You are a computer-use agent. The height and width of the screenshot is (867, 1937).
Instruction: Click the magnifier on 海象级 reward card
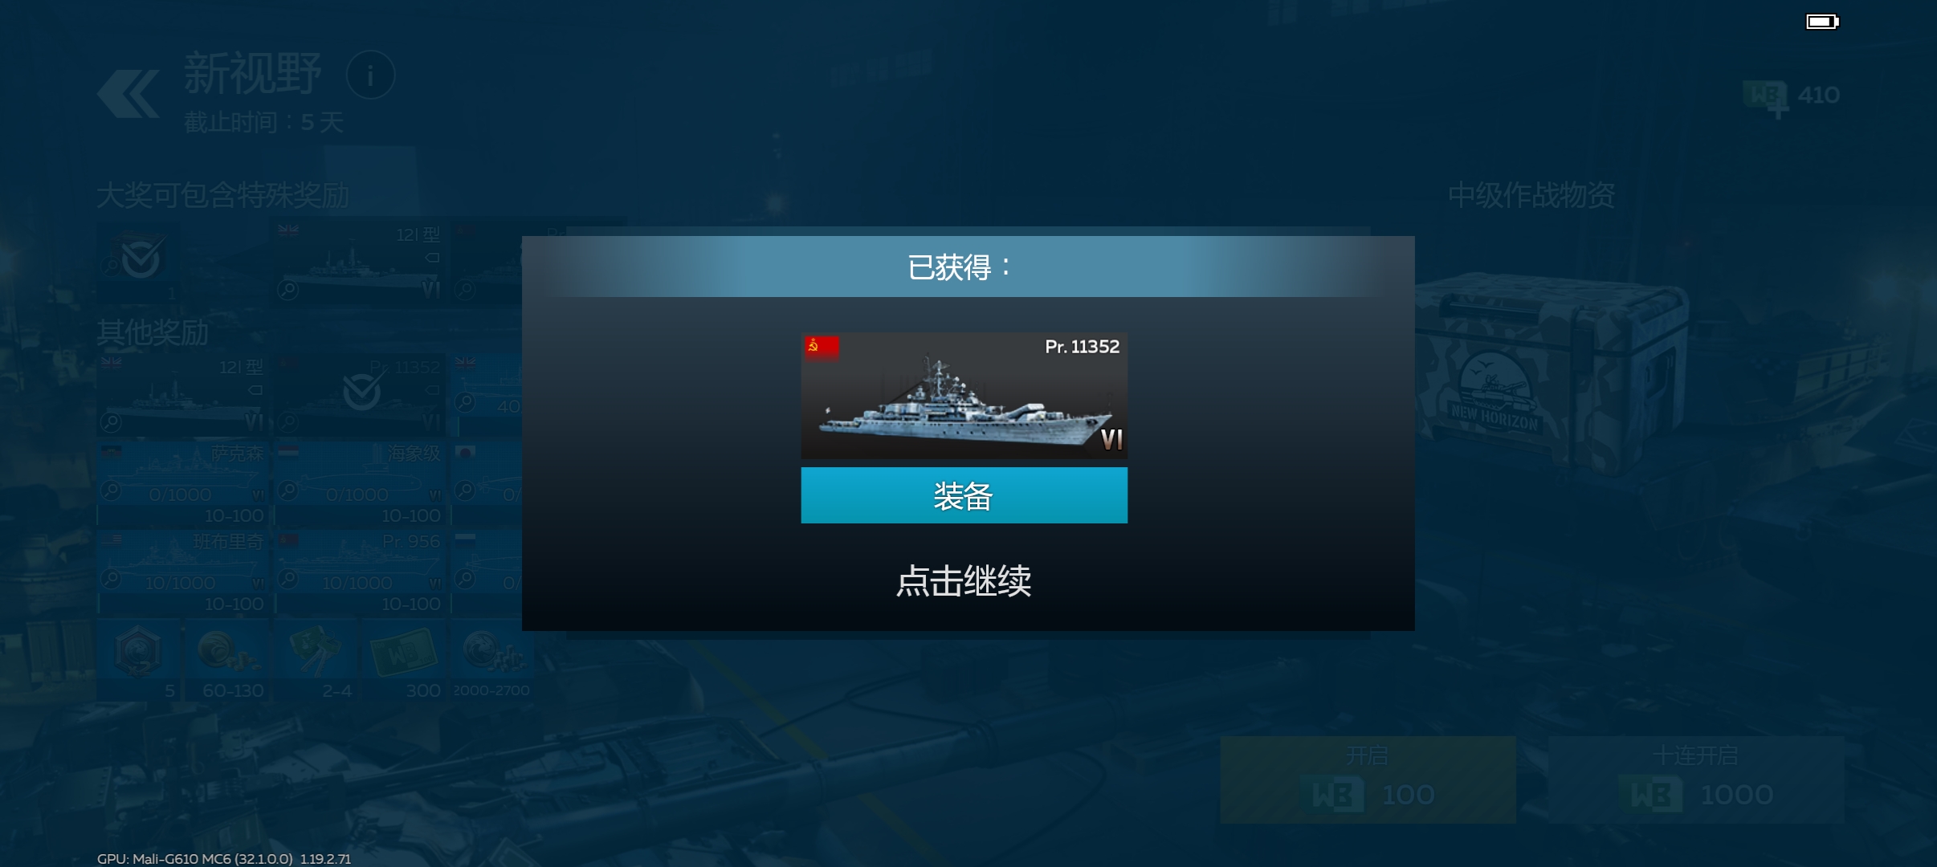point(288,490)
